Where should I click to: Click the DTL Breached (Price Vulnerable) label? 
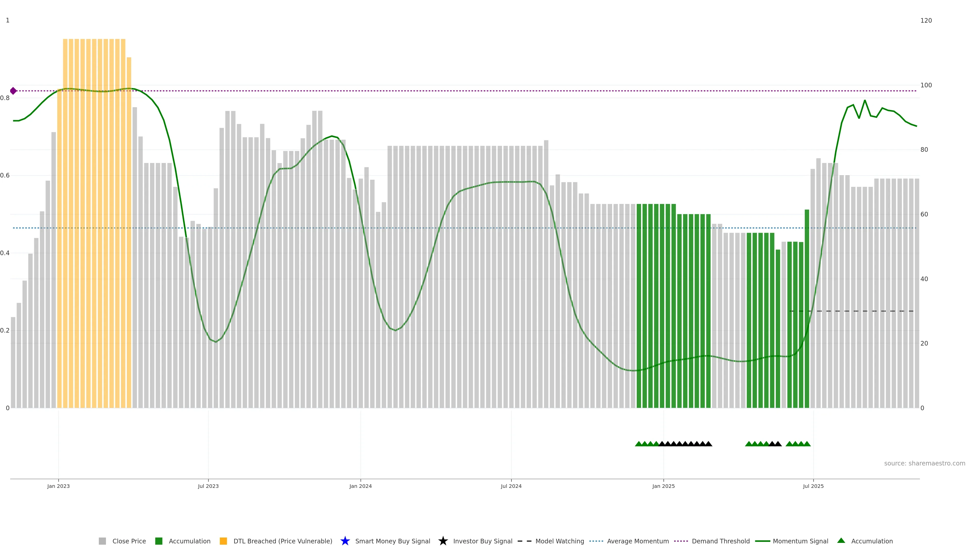pyautogui.click(x=282, y=541)
